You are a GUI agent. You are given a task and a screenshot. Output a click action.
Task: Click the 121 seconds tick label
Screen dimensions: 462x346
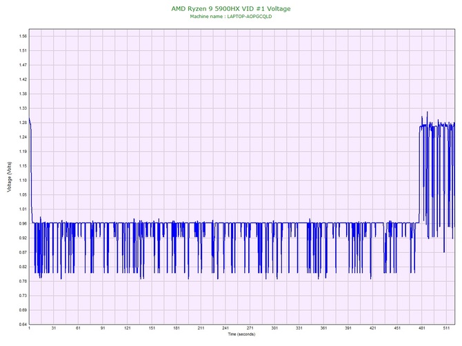[x=128, y=328]
